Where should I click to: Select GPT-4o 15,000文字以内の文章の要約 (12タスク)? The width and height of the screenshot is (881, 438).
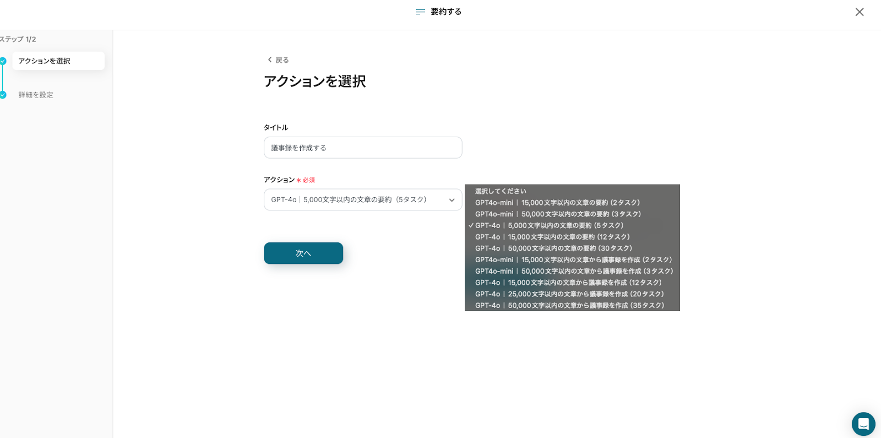pyautogui.click(x=552, y=237)
